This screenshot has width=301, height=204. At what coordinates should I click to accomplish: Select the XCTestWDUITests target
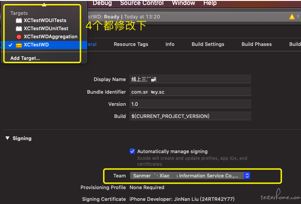tap(44, 20)
